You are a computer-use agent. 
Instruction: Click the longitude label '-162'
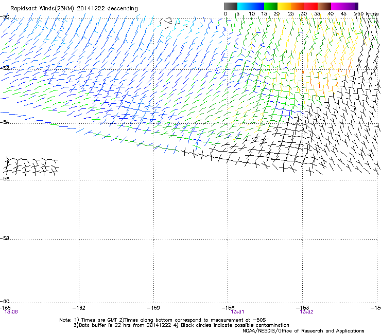[79, 308]
